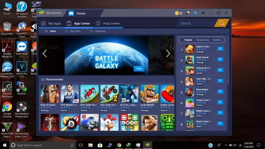Screen dimensions: 265x149
Task: Click the rankings list scrollbar
Action: [x=228, y=60]
